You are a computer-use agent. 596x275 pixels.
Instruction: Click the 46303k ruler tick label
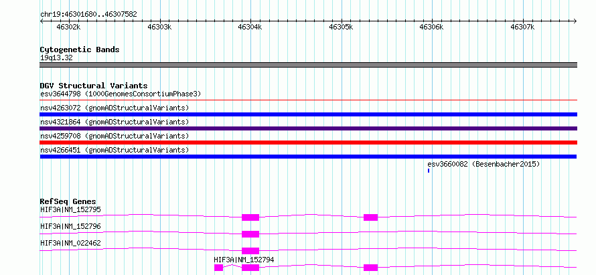tap(159, 27)
